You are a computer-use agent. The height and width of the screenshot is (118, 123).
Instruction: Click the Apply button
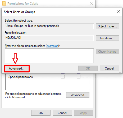pos(84,113)
